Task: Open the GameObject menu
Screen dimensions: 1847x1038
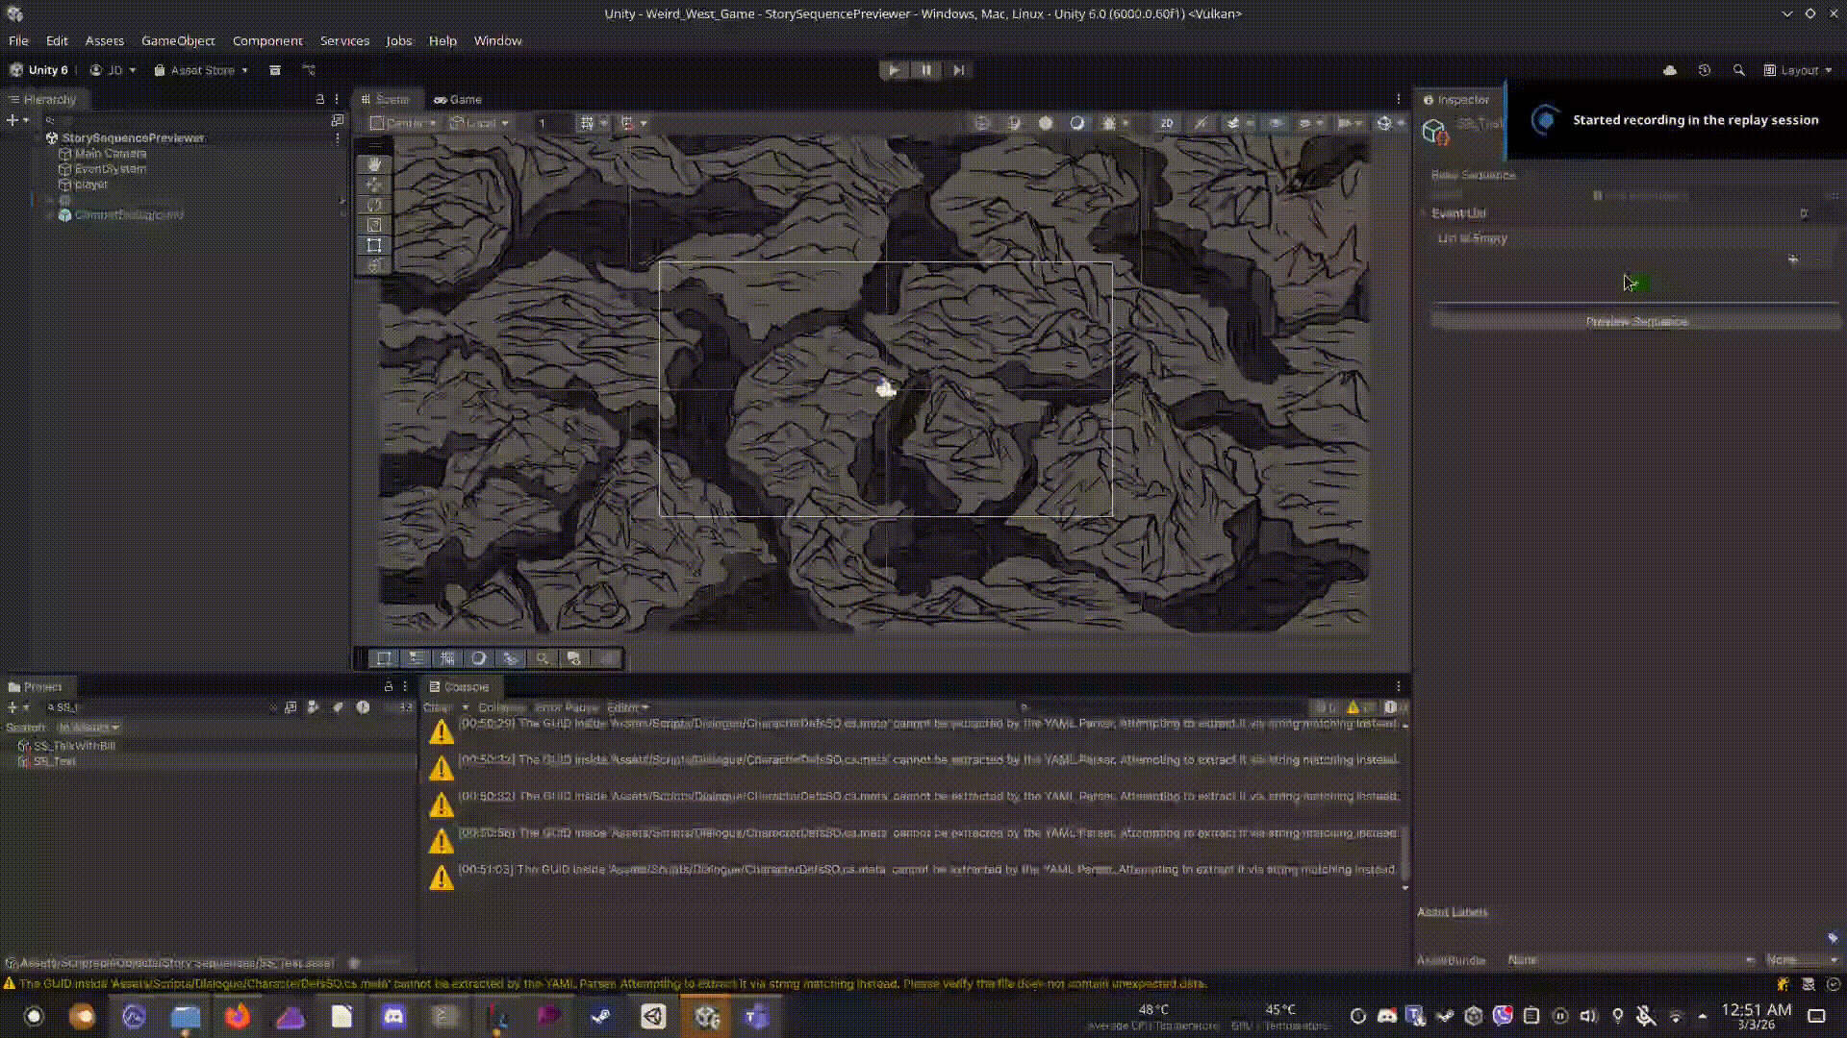Action: [178, 40]
